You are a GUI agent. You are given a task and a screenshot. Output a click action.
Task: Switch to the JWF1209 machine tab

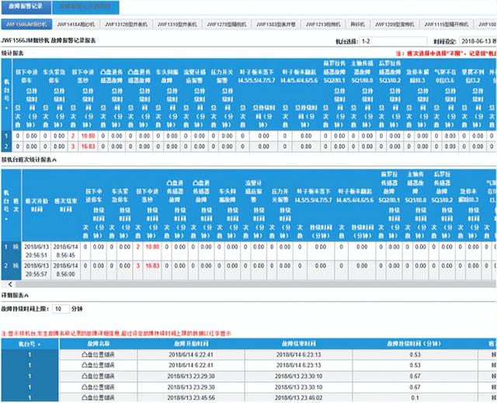[394, 24]
